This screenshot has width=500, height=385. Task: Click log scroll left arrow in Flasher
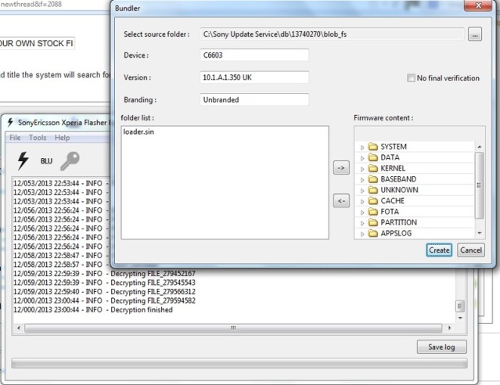[19, 328]
